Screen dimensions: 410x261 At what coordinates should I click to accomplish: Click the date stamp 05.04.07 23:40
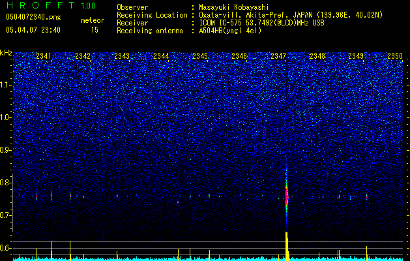[33, 30]
